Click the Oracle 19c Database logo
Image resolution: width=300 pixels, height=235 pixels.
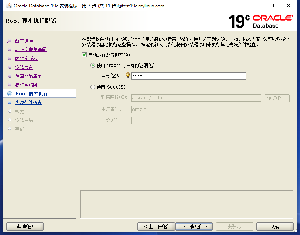(261, 21)
